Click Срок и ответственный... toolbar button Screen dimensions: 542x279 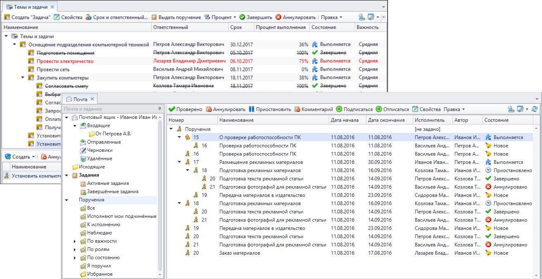click(117, 17)
